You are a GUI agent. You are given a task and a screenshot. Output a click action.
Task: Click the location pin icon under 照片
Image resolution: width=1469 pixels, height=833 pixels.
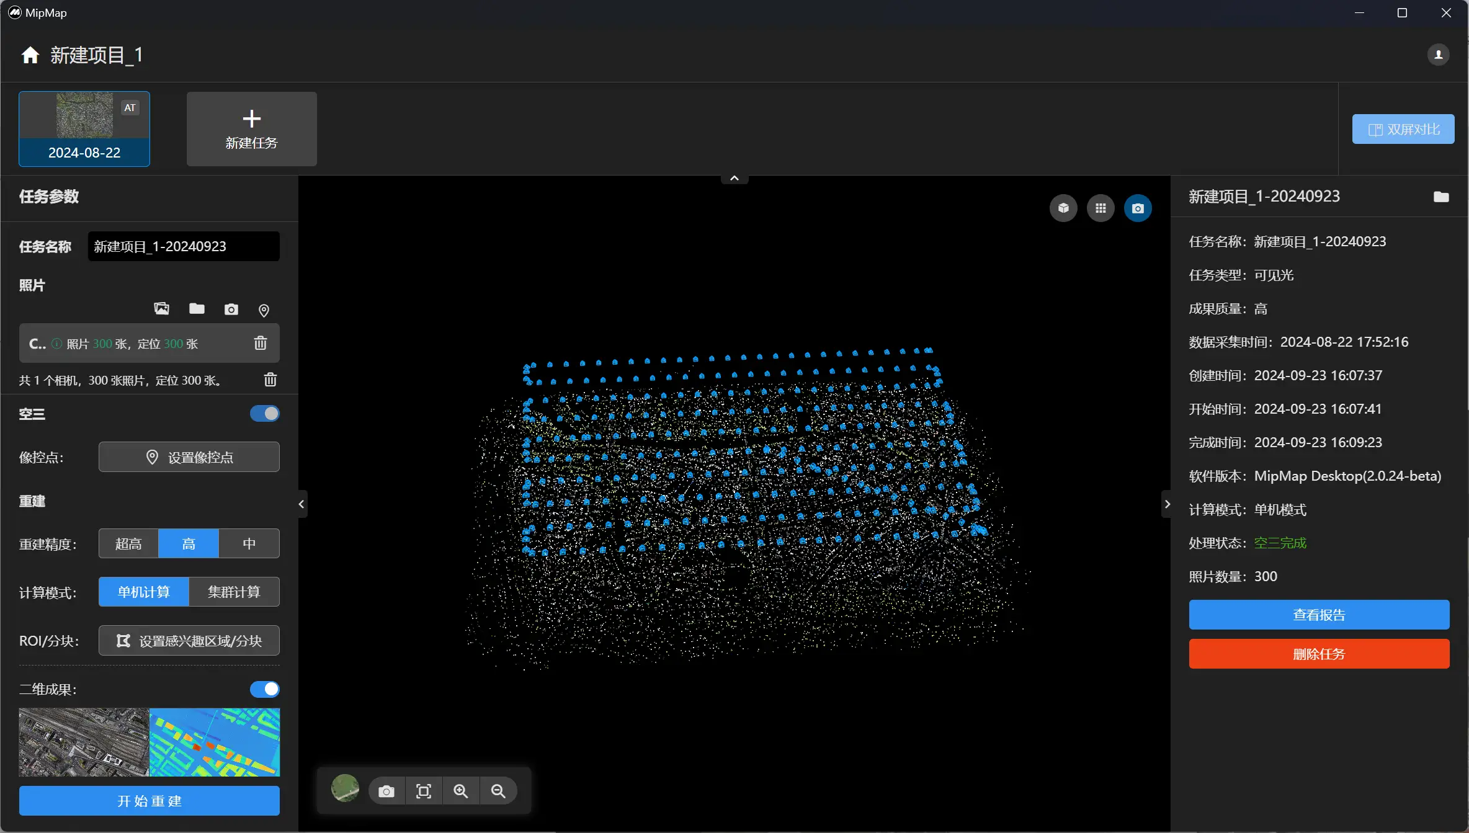click(264, 310)
